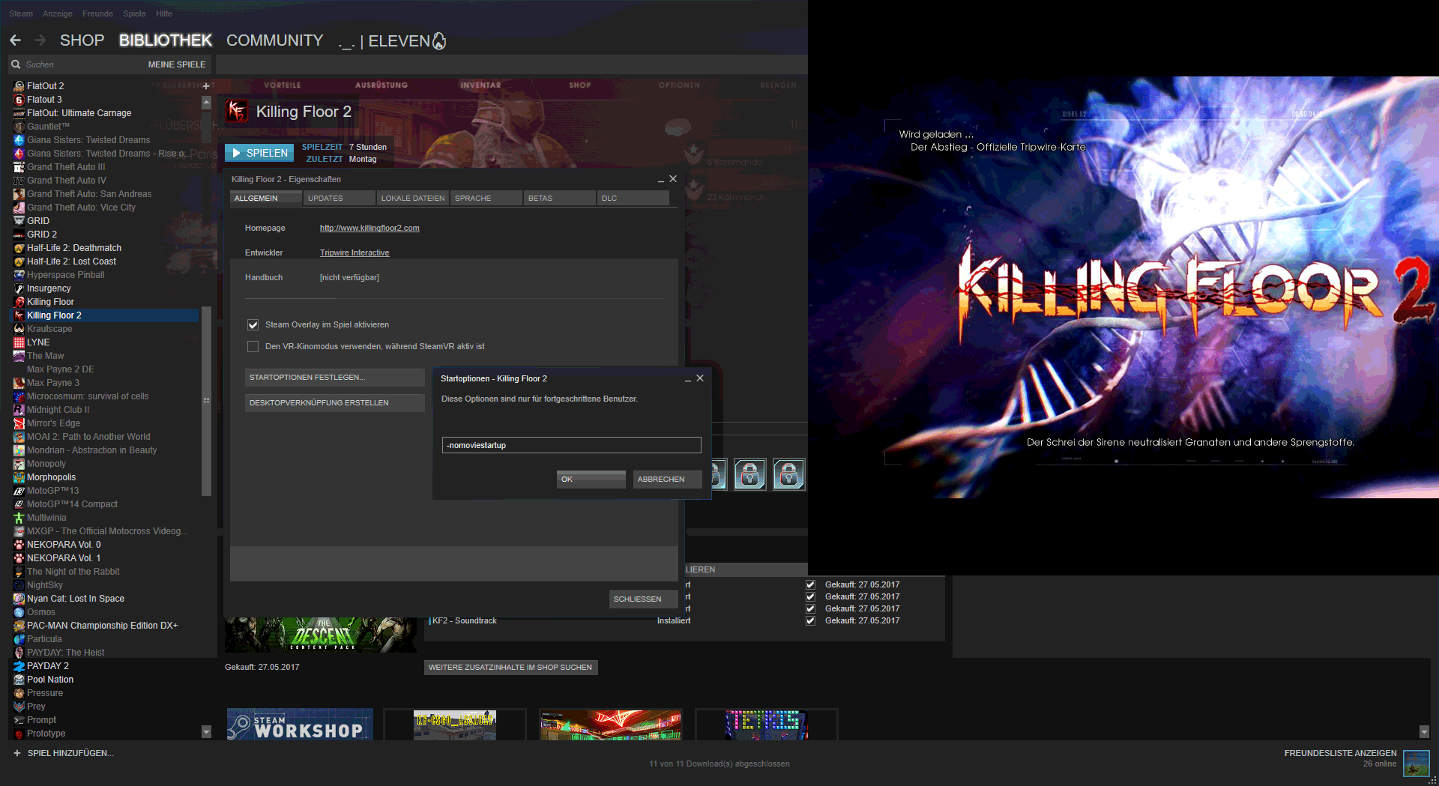Click the Half-Life 2: Deathmatch icon

[19, 248]
